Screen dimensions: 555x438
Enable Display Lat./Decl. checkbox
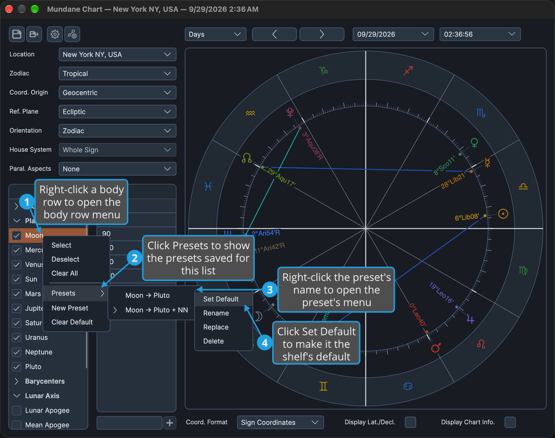coord(411,422)
